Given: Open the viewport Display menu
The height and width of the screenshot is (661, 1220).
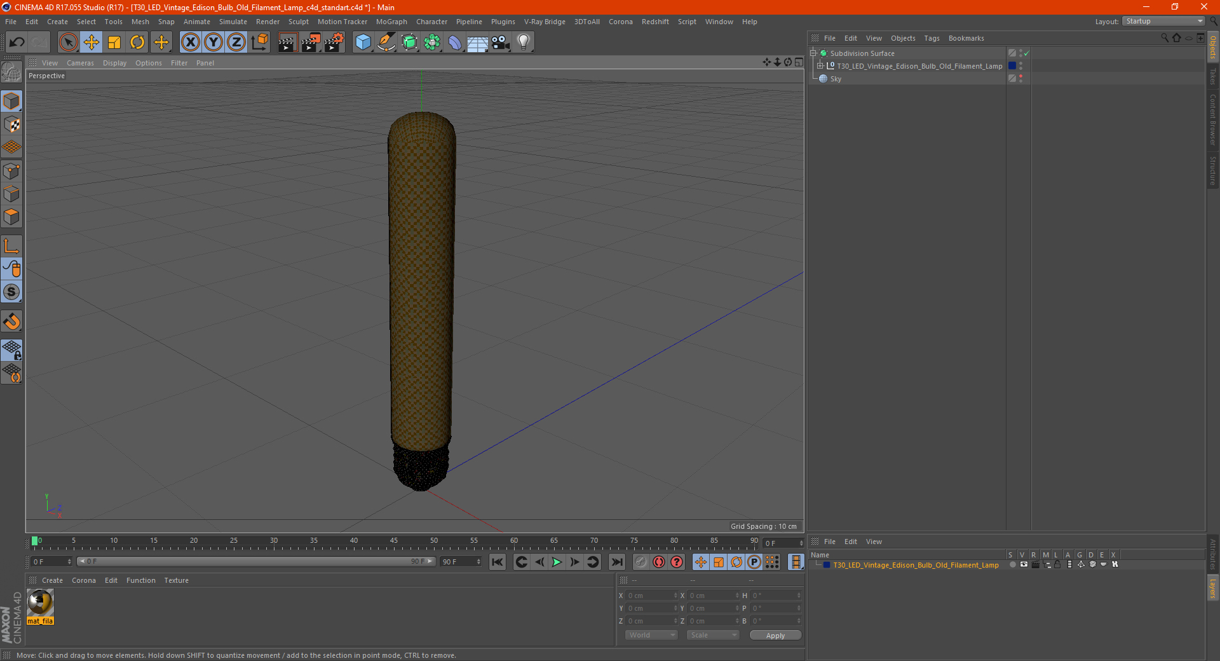Looking at the screenshot, I should click(x=114, y=63).
